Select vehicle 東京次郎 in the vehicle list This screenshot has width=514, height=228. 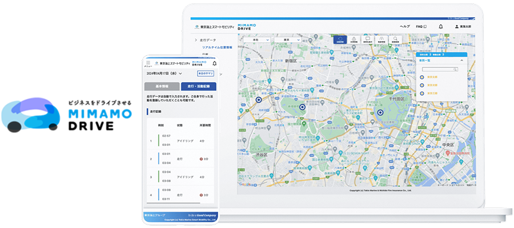(x=432, y=85)
